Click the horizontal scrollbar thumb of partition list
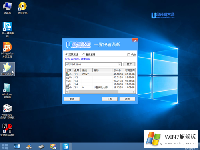The width and height of the screenshot is (200, 150). tap(93, 92)
